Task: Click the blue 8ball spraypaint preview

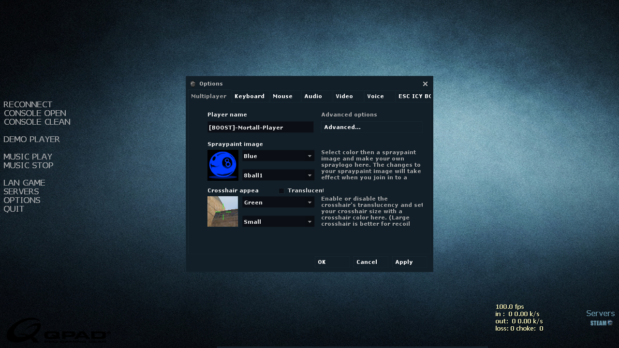Action: [x=222, y=165]
